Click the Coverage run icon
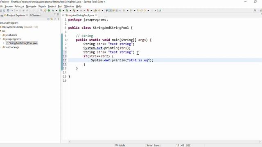The width and height of the screenshot is (262, 147). click(67, 11)
